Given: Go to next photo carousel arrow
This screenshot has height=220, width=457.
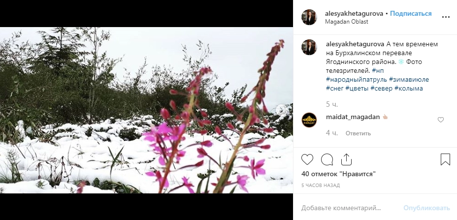Looking at the screenshot, I should click(281, 110).
